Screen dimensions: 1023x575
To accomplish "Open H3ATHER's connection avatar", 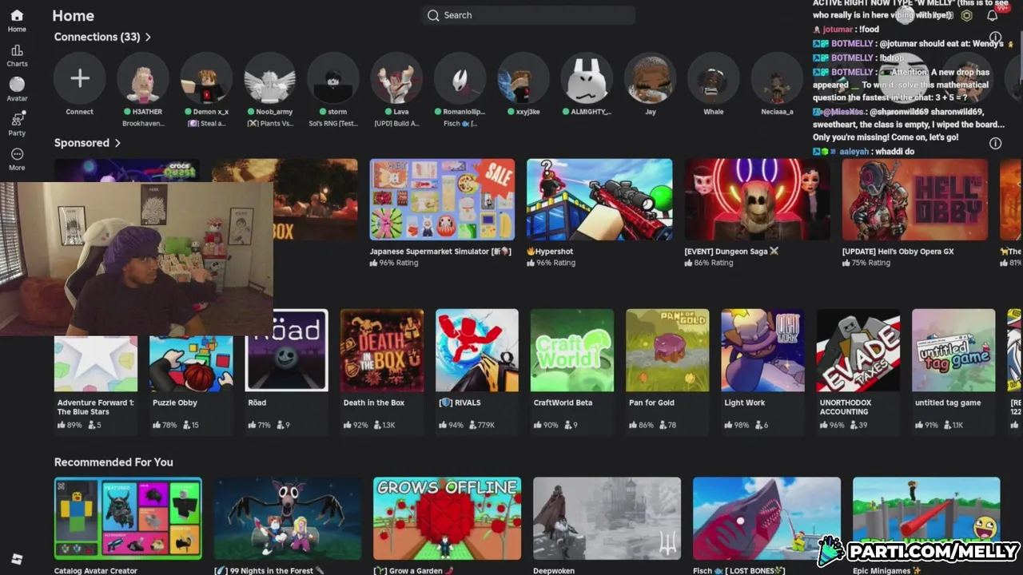I will point(143,78).
